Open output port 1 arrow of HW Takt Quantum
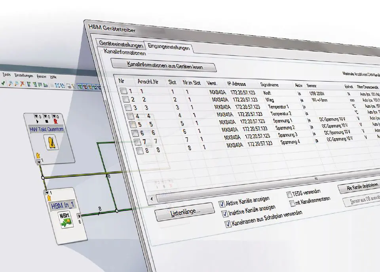Viewport: 380px width, 272px height. [x=39, y=162]
